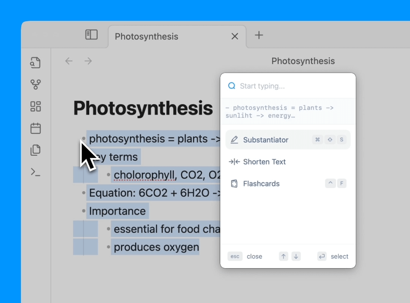Click the new tab plus icon
Viewport: 410px width, 303px height.
coord(259,35)
